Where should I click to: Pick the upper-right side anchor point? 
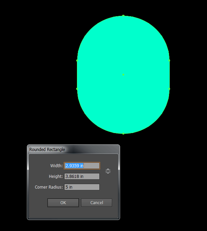(169, 61)
